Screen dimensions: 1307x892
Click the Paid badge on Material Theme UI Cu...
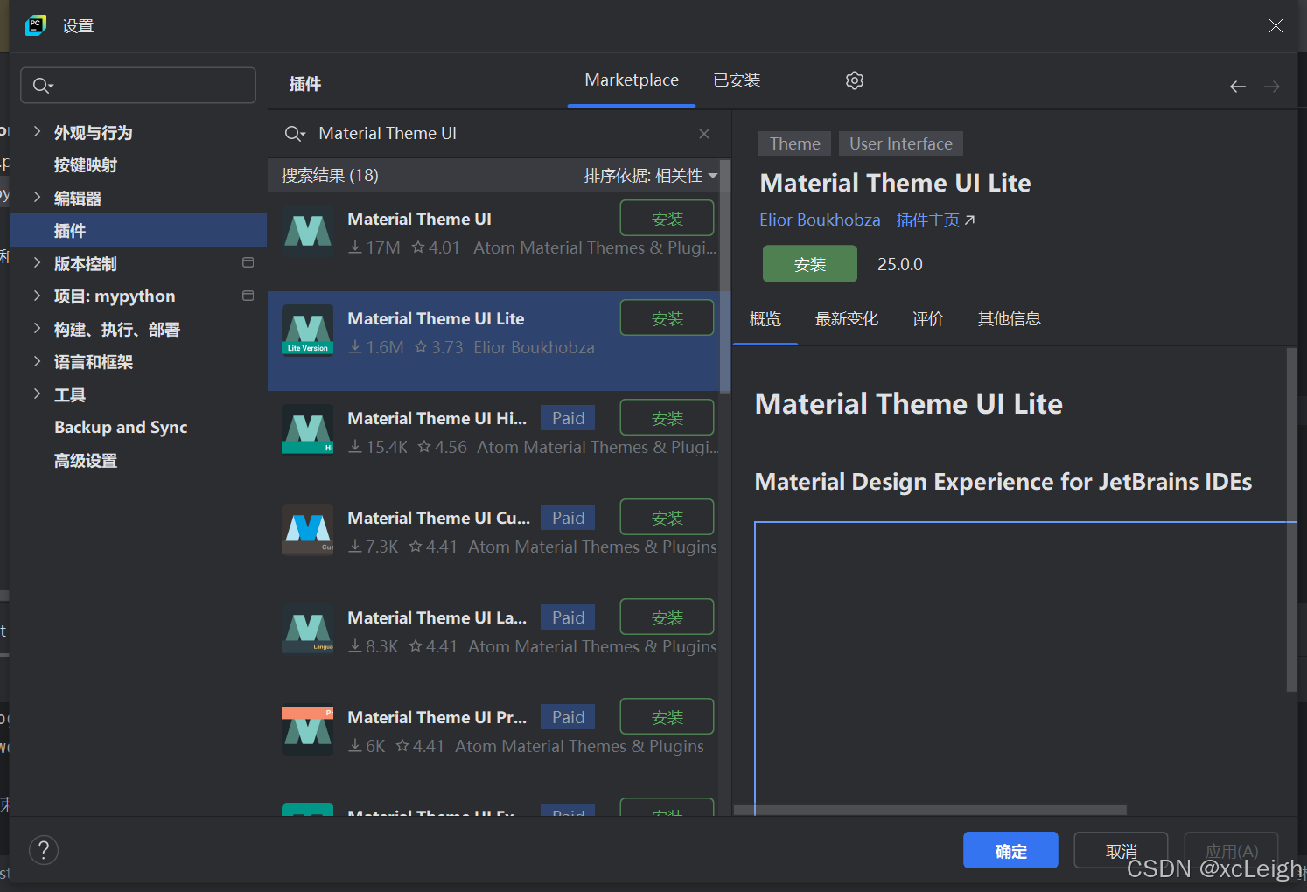(x=568, y=518)
